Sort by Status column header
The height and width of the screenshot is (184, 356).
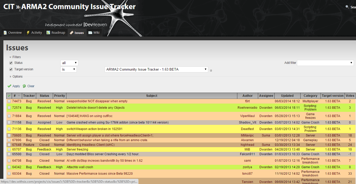point(44,96)
